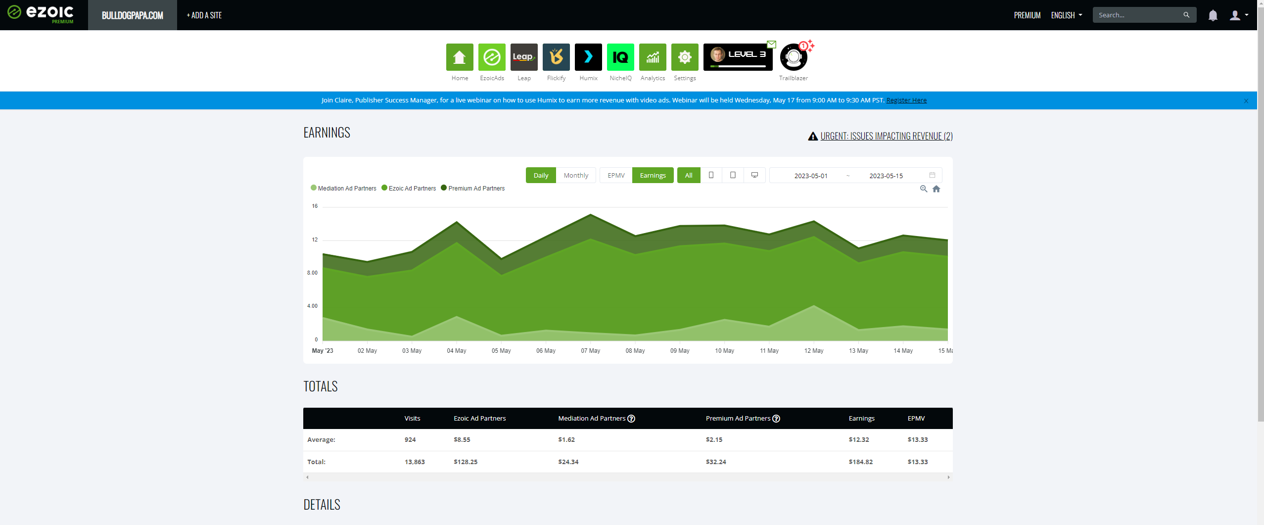The width and height of the screenshot is (1264, 525).
Task: Dismiss the webinar banner
Action: [1246, 101]
